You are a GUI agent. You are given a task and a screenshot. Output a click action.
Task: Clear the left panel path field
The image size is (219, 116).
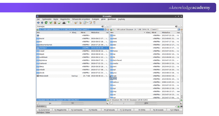click(x=103, y=27)
